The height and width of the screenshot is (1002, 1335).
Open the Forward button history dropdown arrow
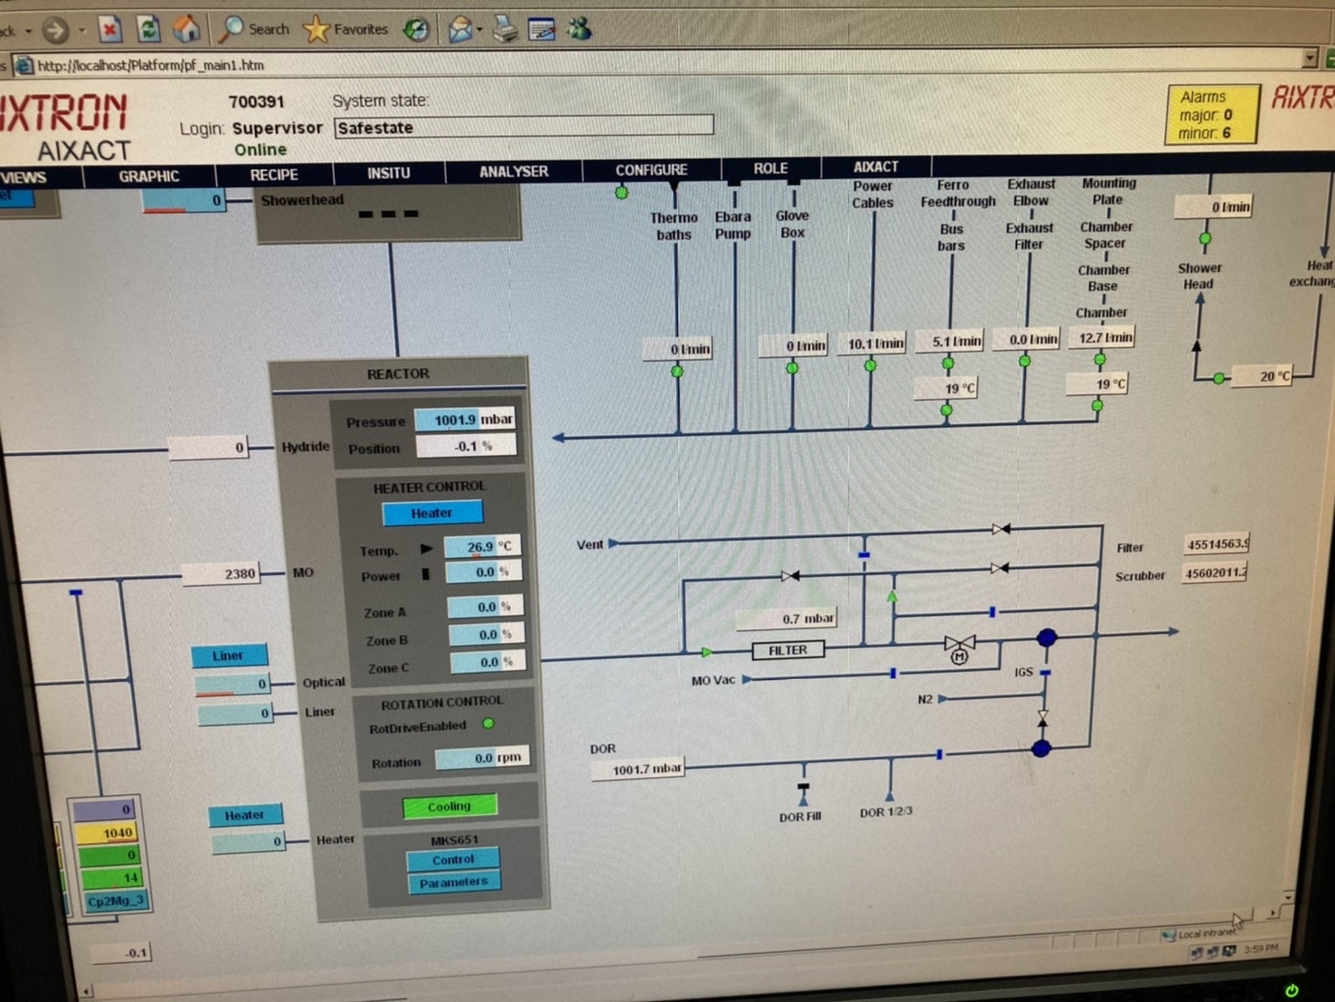coord(81,32)
